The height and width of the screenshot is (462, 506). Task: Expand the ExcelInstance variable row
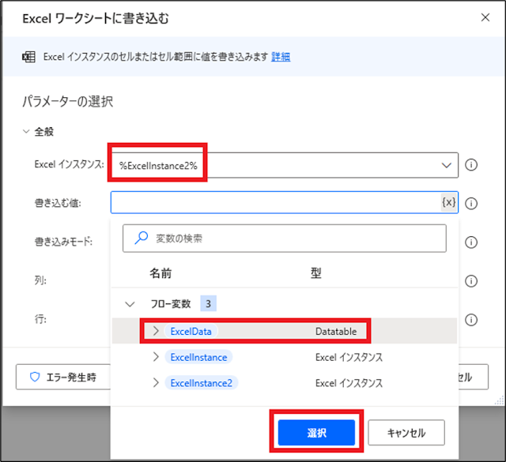pyautogui.click(x=156, y=357)
